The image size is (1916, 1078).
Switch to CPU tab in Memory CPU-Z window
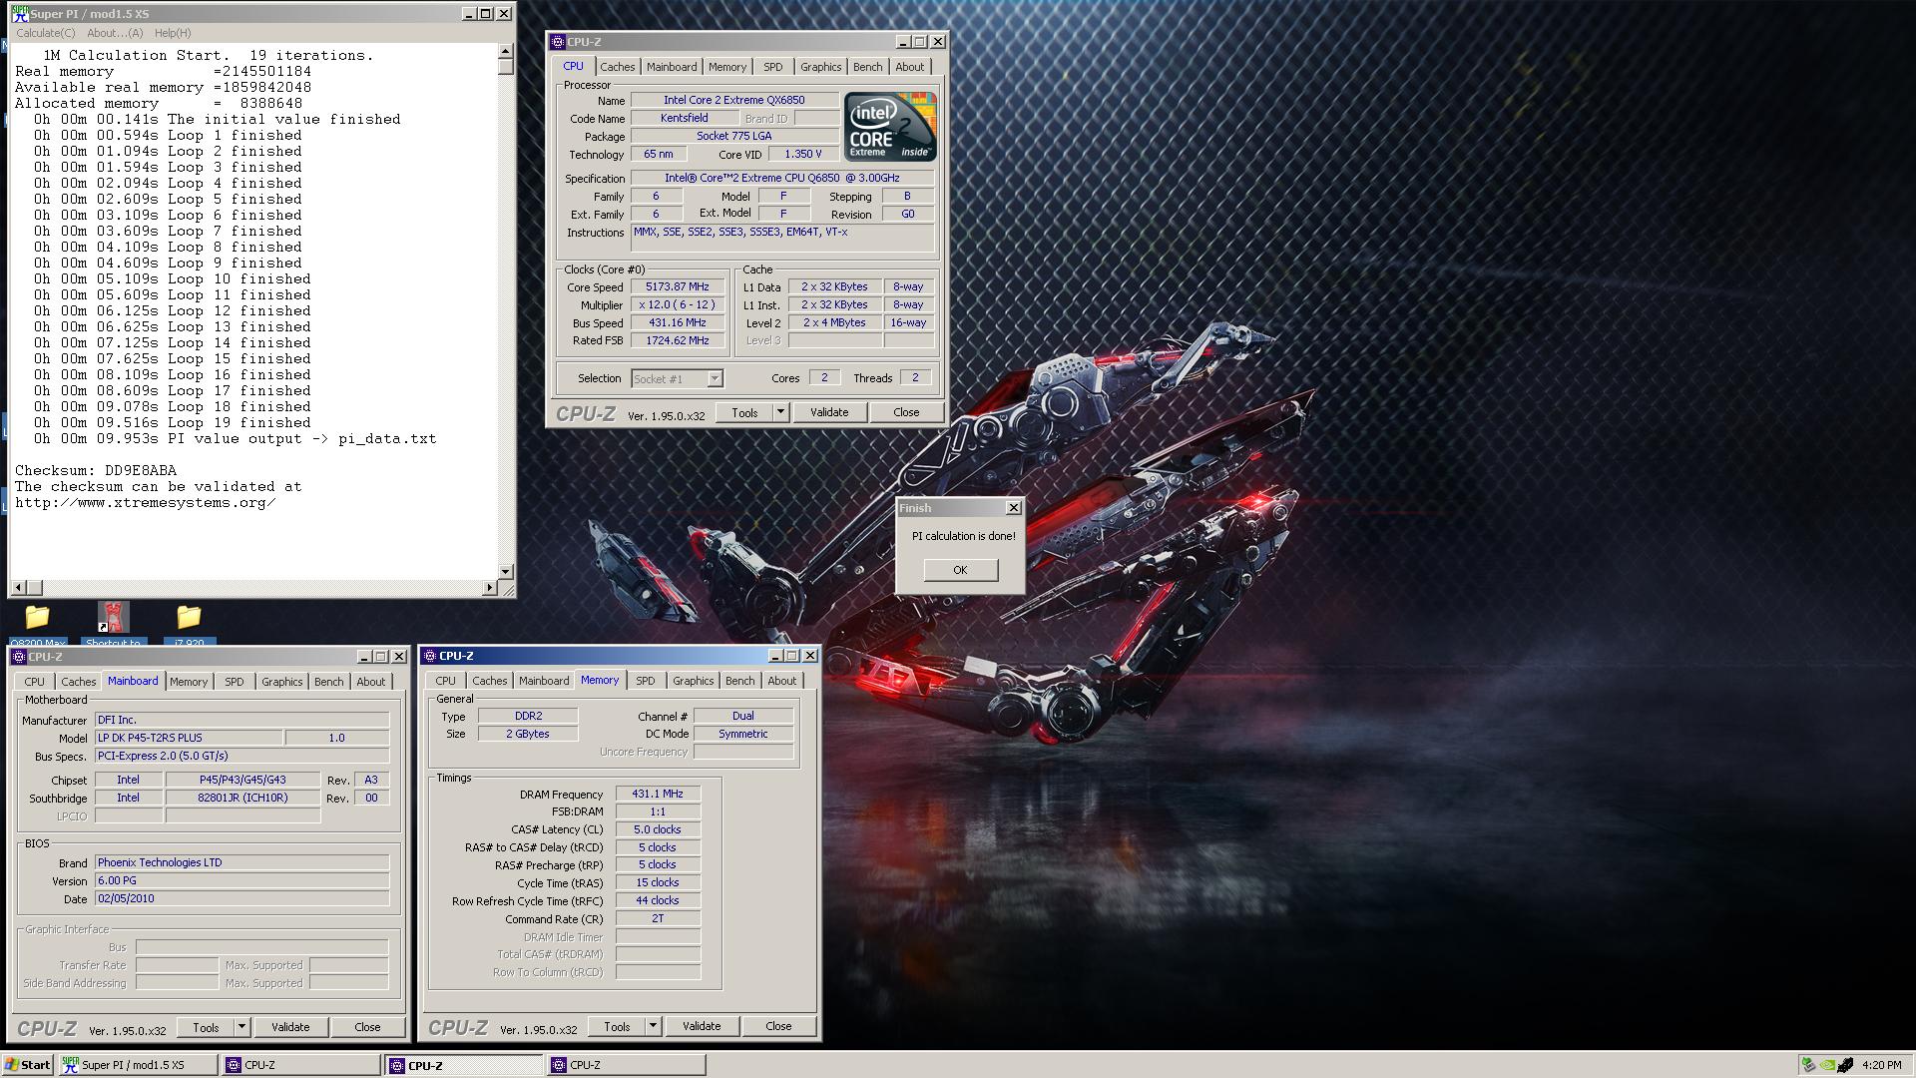pyautogui.click(x=445, y=681)
